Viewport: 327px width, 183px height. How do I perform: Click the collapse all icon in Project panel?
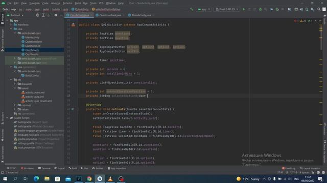coord(49,15)
